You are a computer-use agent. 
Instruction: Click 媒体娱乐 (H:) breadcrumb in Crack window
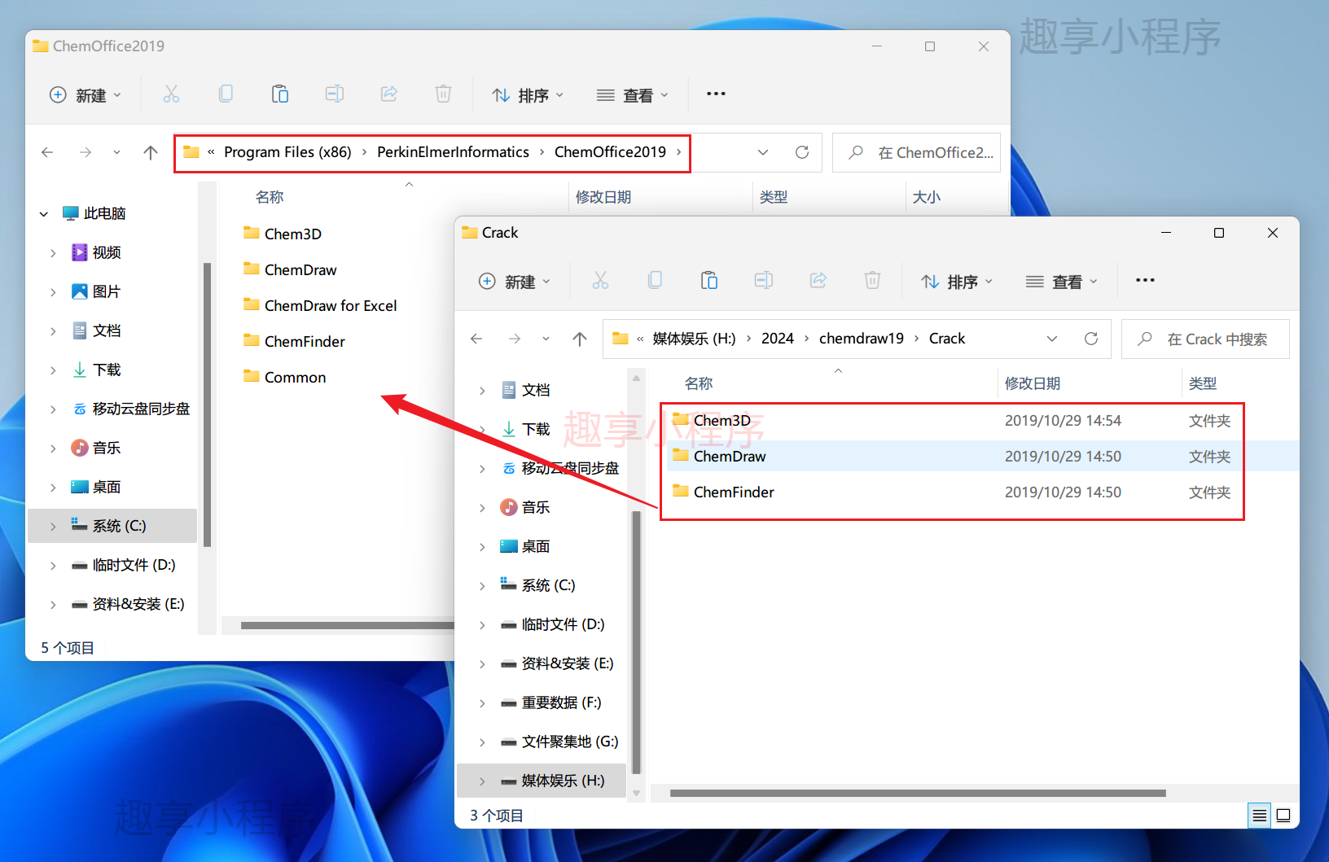pyautogui.click(x=694, y=339)
